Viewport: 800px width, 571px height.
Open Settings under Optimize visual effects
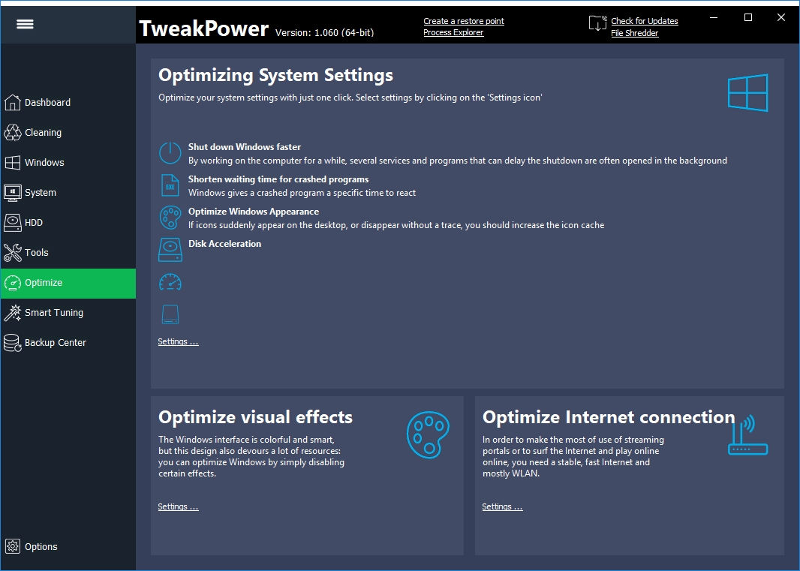178,507
